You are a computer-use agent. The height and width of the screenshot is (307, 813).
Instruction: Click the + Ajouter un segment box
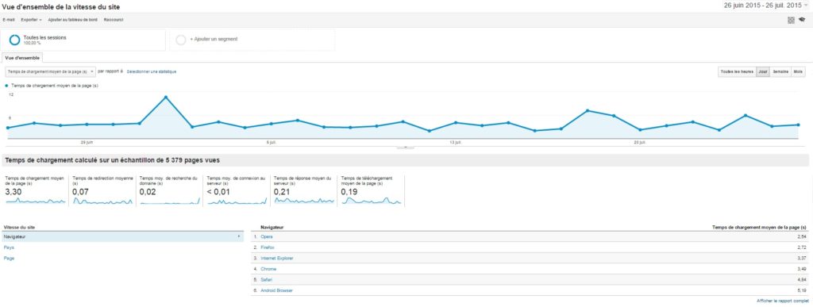[252, 40]
